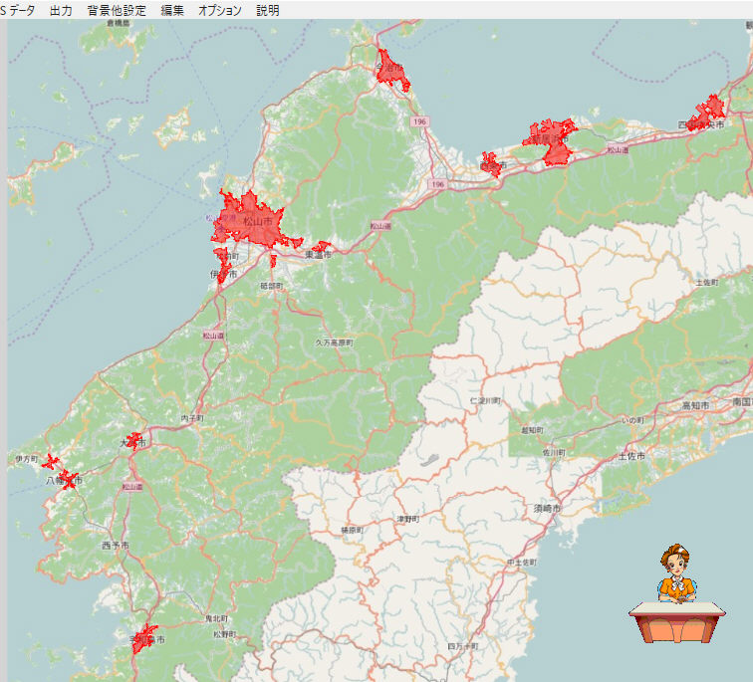Click the 須崎市 city label
Viewport: 753px width, 682px height.
[x=547, y=508]
